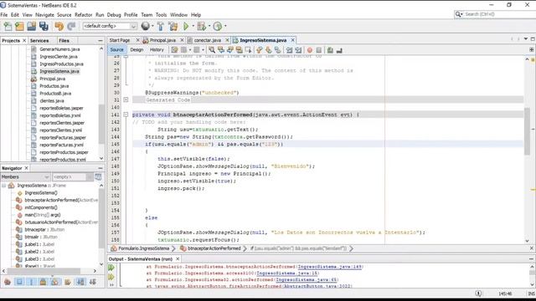The width and height of the screenshot is (536, 301).
Task: Click the notifications icon in status bar
Action: (478, 293)
